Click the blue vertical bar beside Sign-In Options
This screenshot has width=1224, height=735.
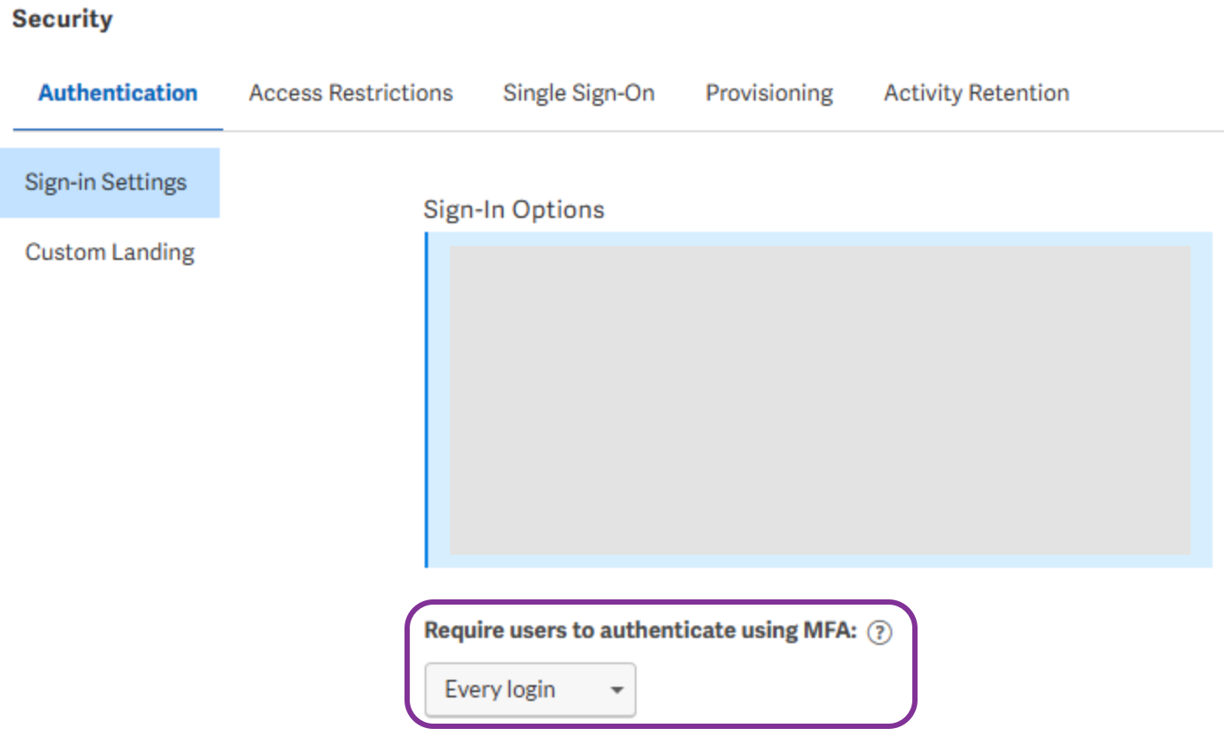tap(426, 399)
